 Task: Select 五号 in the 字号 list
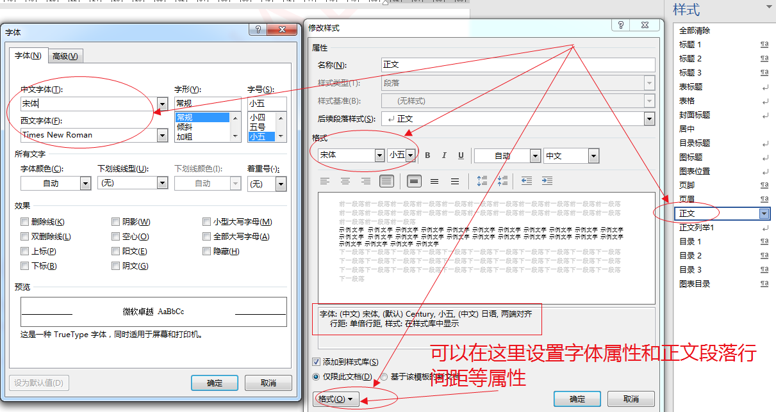(261, 127)
